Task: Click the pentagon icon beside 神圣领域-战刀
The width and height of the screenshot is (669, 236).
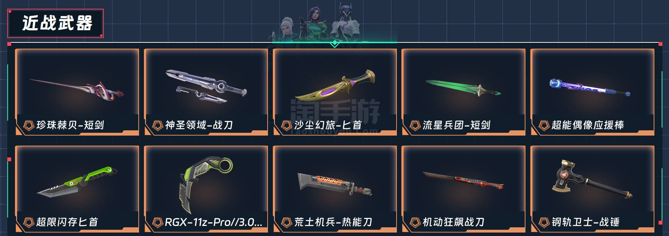Action: coord(157,125)
